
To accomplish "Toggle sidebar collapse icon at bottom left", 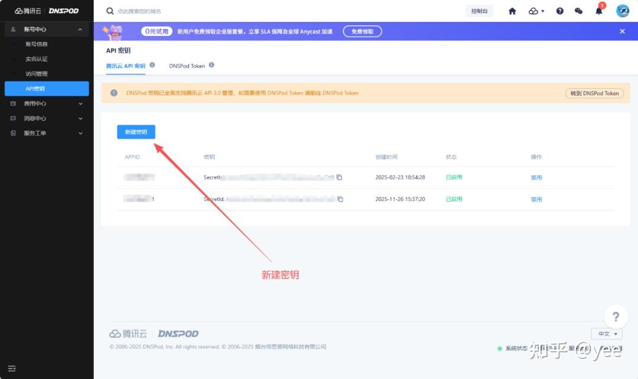I will [x=12, y=369].
